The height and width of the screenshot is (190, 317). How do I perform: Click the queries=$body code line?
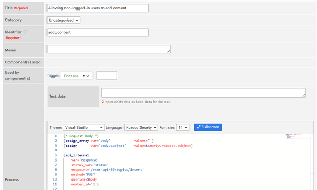coord(84,179)
